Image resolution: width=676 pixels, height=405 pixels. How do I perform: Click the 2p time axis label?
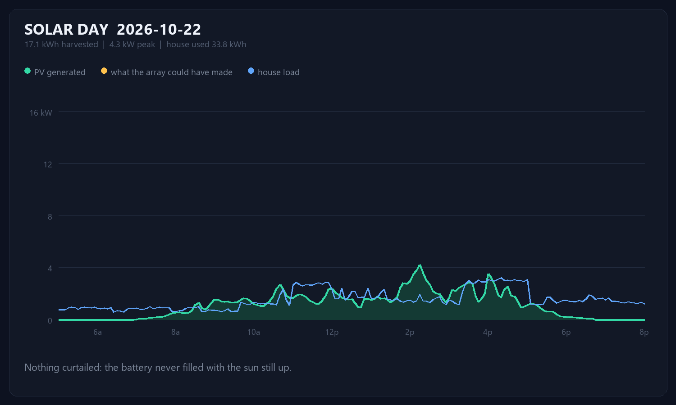[410, 333]
